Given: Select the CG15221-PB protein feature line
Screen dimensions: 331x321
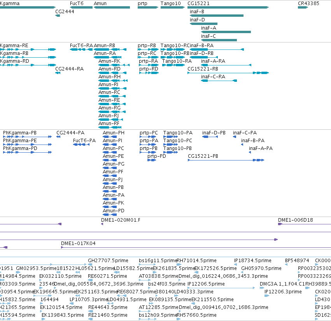Looking at the screenshot, I should click(226, 160).
